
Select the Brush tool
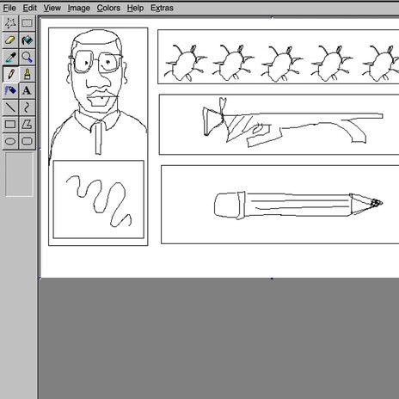pos(27,74)
